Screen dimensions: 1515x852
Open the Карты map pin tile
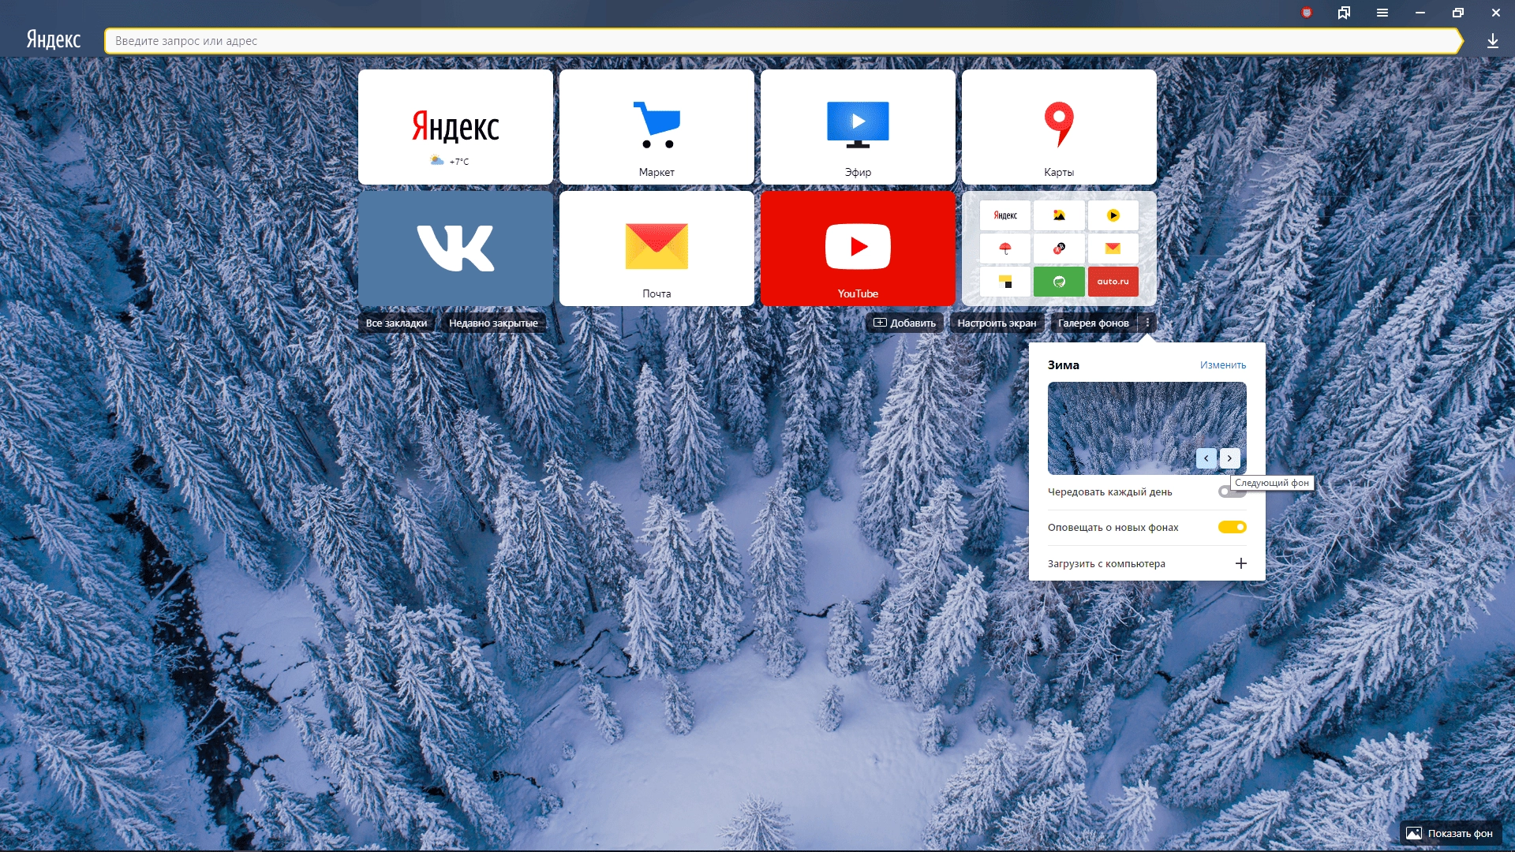pos(1059,127)
